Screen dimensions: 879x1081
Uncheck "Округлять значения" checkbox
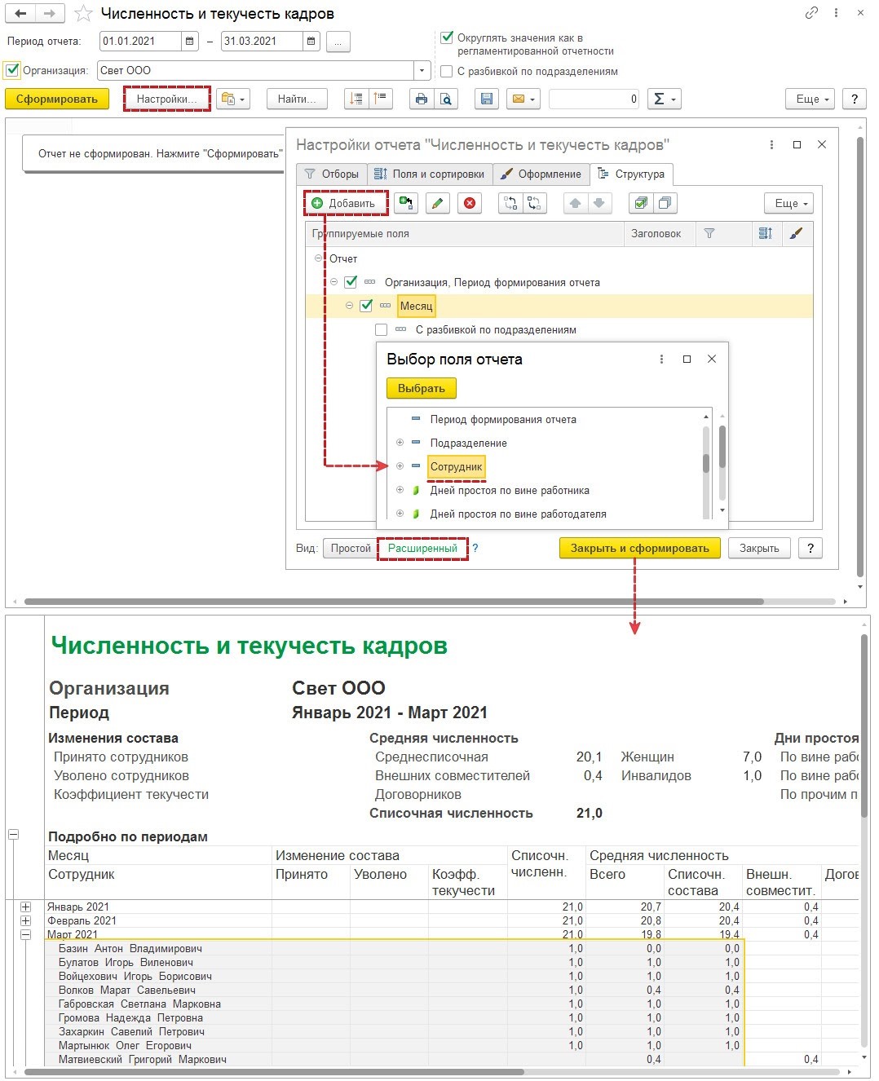pyautogui.click(x=447, y=38)
